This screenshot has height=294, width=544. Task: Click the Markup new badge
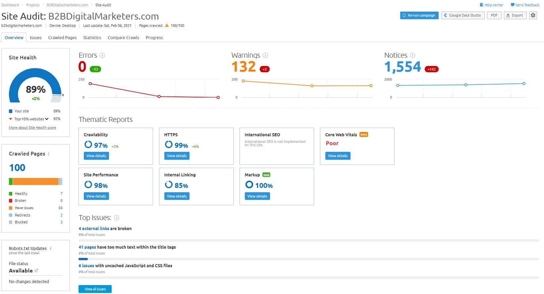[x=266, y=175]
